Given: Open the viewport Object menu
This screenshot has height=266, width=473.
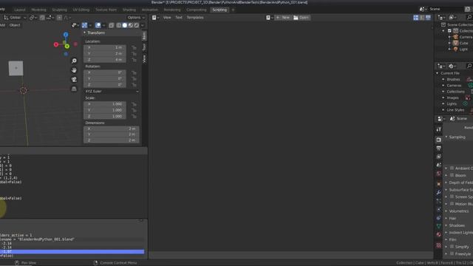Looking at the screenshot, I should [15, 25].
